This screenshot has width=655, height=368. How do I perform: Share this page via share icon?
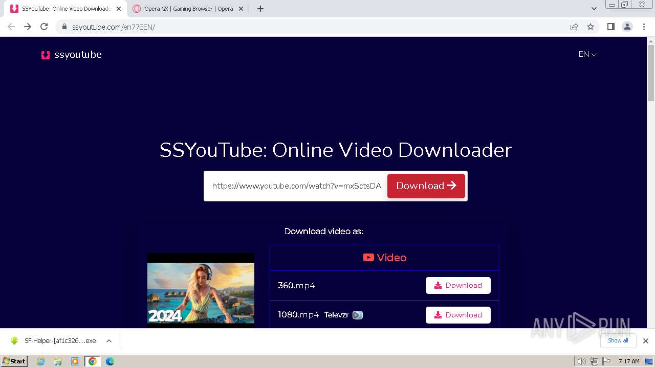[574, 27]
